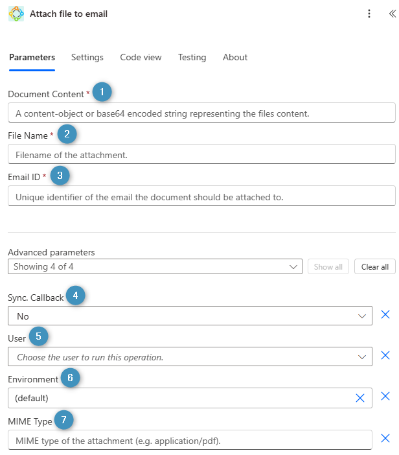Expand the Advanced parameters Showing 4 of 4 dropdown
399x455 pixels.
[x=295, y=266]
